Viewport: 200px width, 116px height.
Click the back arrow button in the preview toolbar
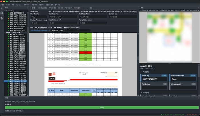tap(33, 8)
